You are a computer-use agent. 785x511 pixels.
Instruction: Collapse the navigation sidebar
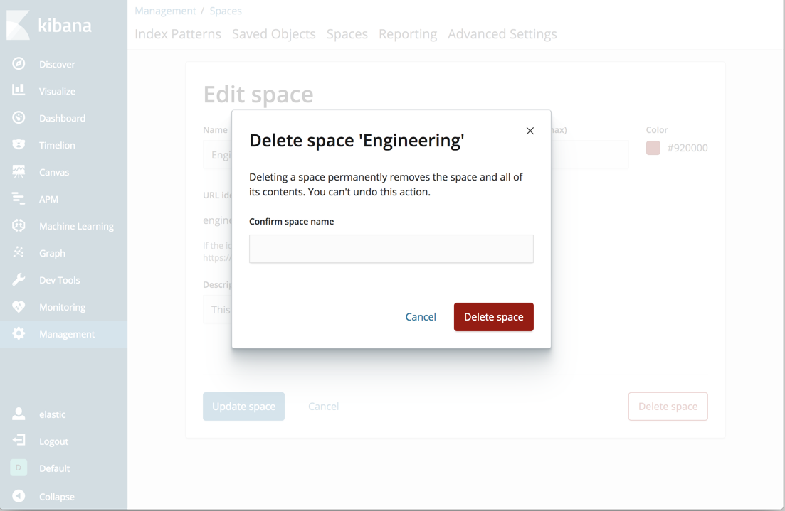point(55,496)
